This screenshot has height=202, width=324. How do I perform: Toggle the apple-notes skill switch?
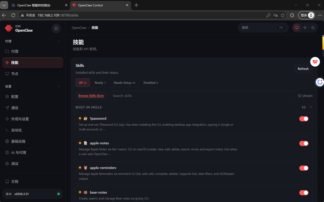(304, 143)
